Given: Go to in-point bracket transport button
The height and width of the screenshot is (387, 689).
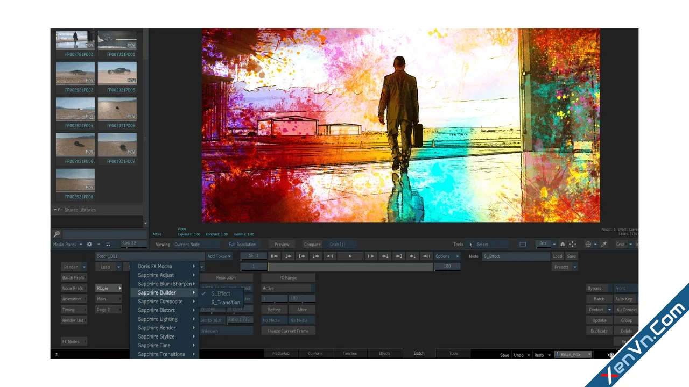Looking at the screenshot, I should click(302, 256).
